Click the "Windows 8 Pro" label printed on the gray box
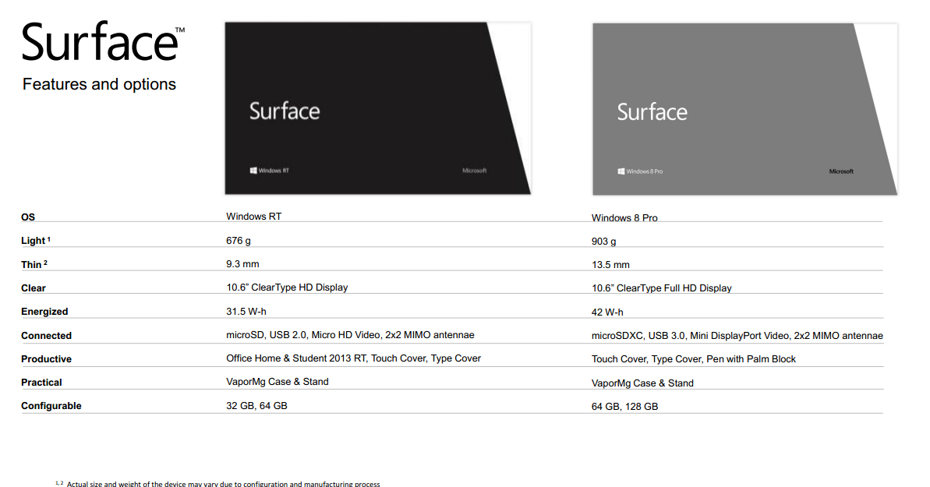The image size is (930, 487). [x=645, y=171]
